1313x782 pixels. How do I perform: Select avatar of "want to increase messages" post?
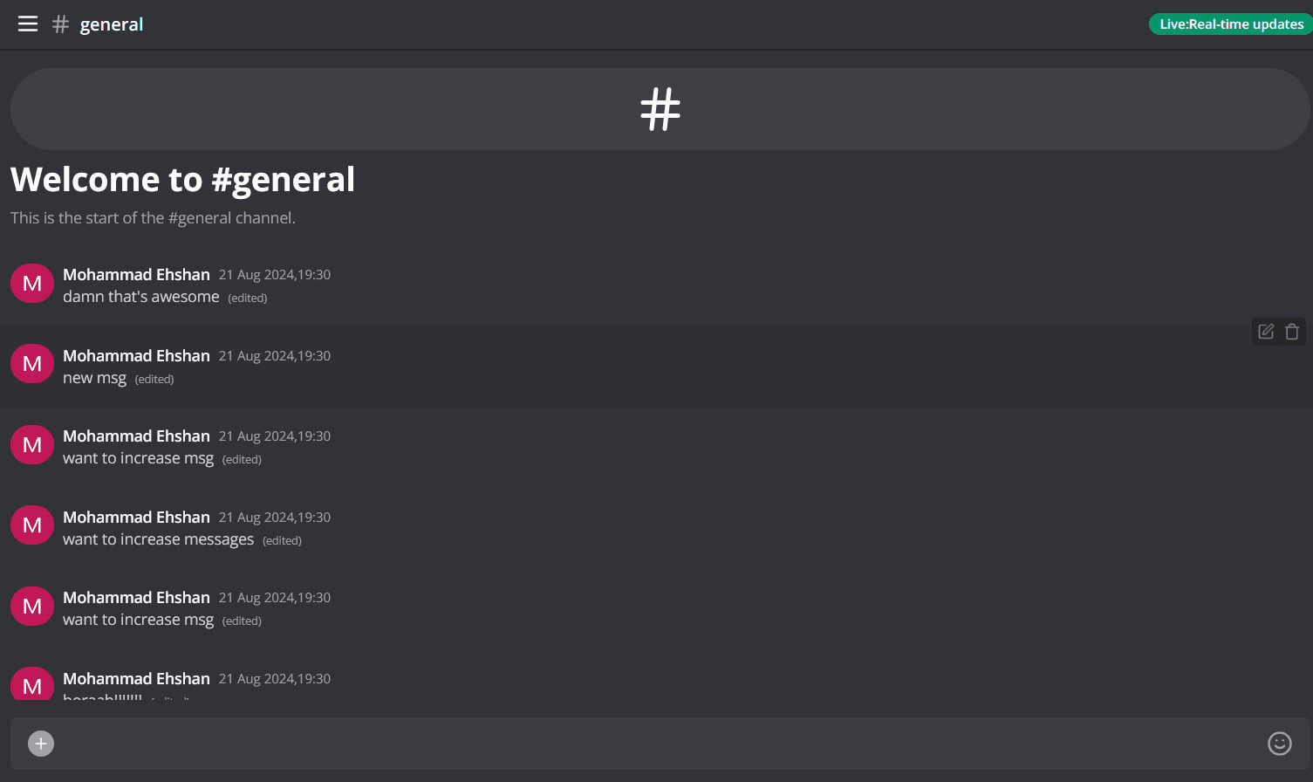coord(32,525)
